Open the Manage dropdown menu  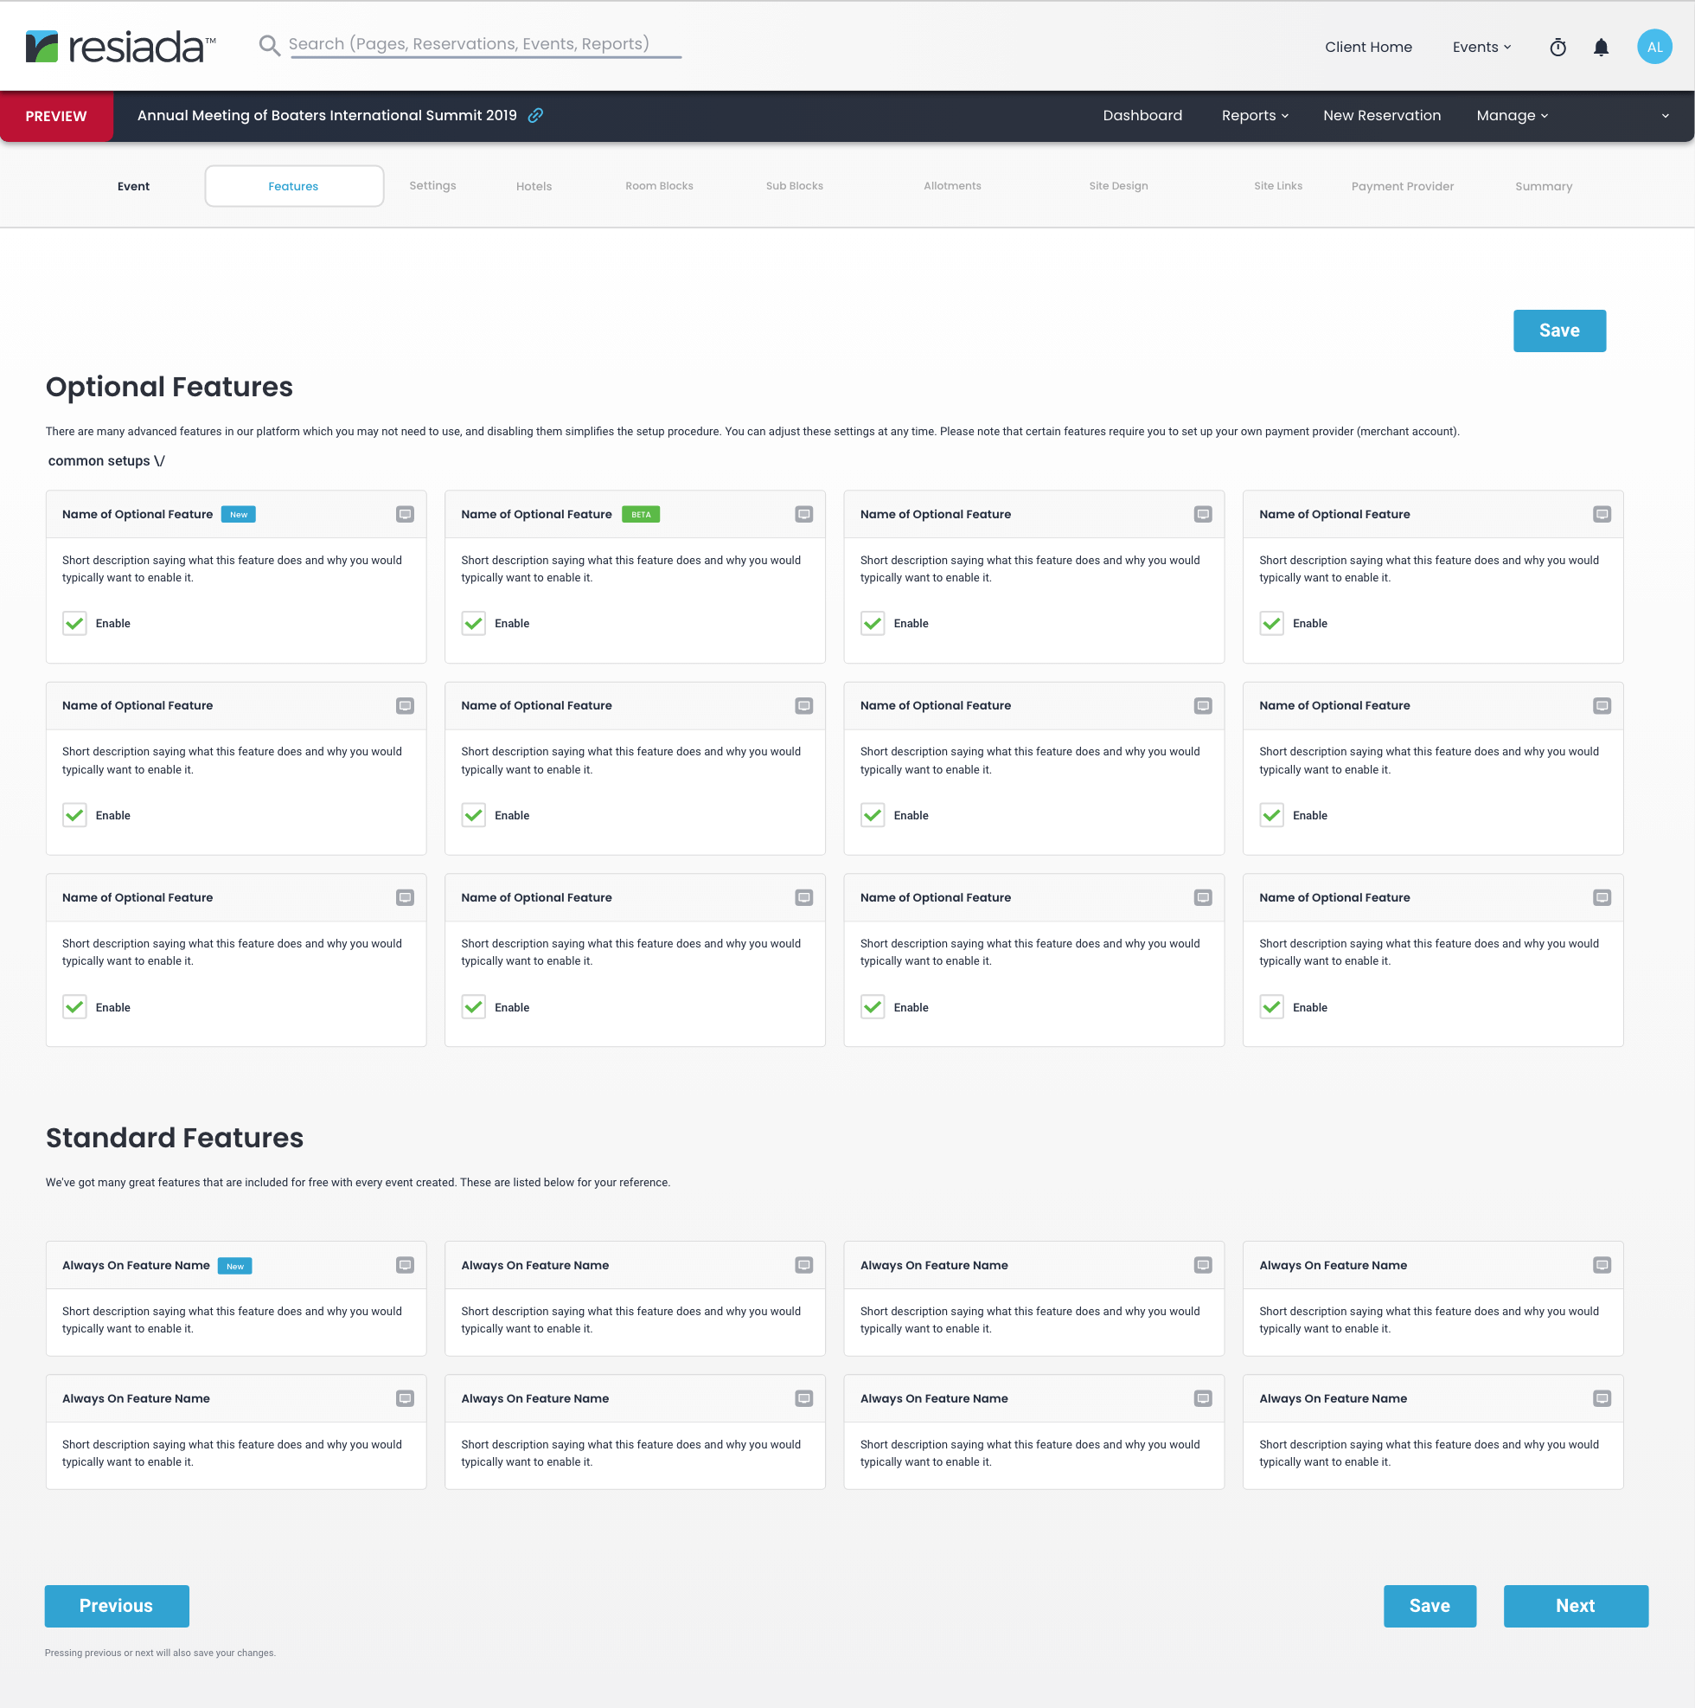[x=1511, y=116]
